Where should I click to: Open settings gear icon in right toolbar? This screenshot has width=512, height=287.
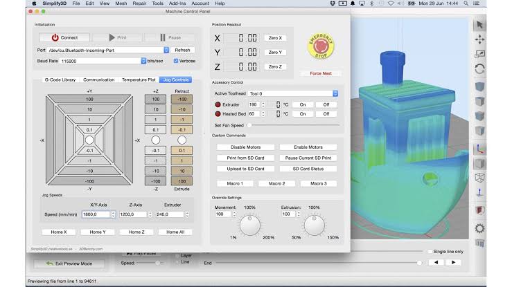(x=479, y=228)
